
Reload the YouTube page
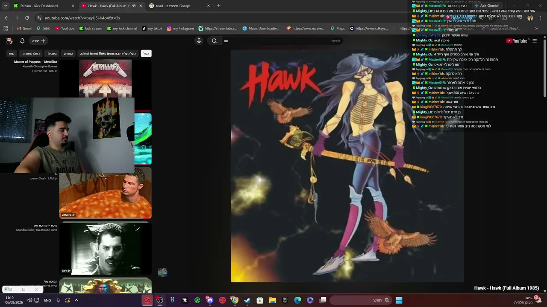(x=27, y=18)
